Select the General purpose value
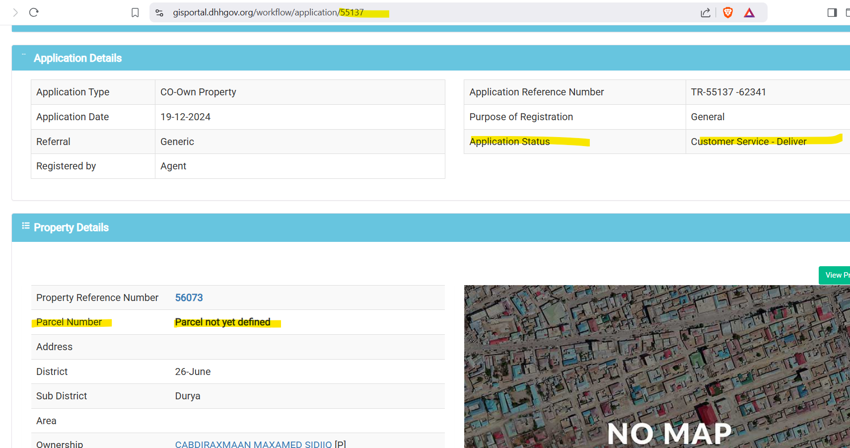Image resolution: width=850 pixels, height=448 pixels. coord(708,117)
